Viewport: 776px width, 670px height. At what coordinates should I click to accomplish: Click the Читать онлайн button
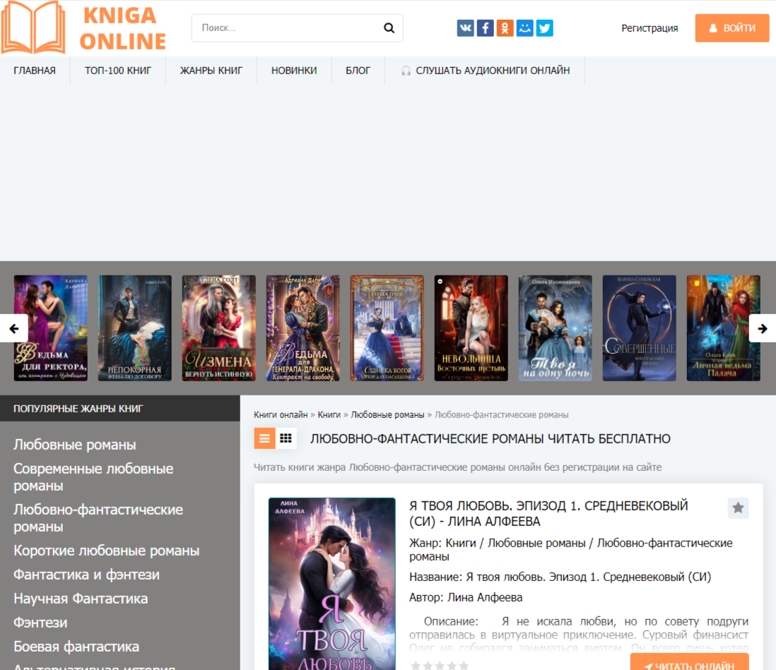(689, 662)
